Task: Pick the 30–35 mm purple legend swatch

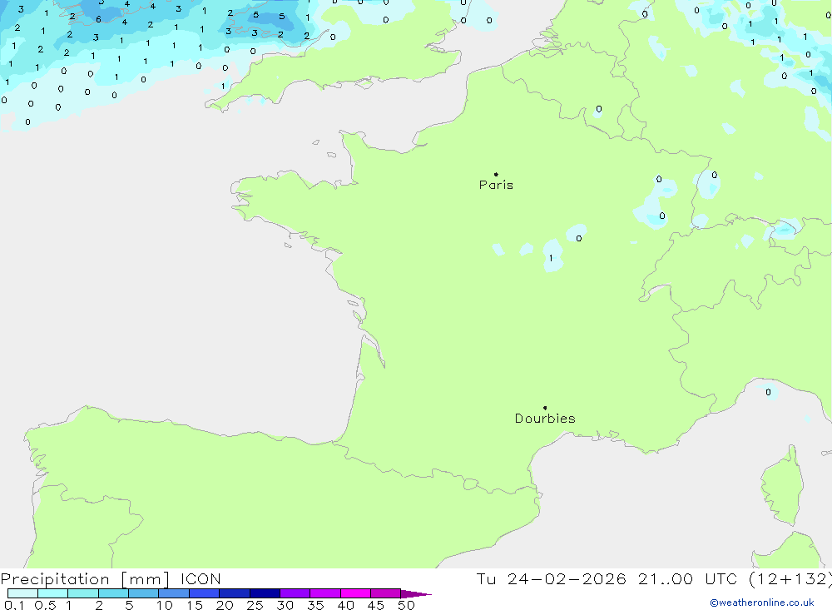Action: (x=295, y=593)
